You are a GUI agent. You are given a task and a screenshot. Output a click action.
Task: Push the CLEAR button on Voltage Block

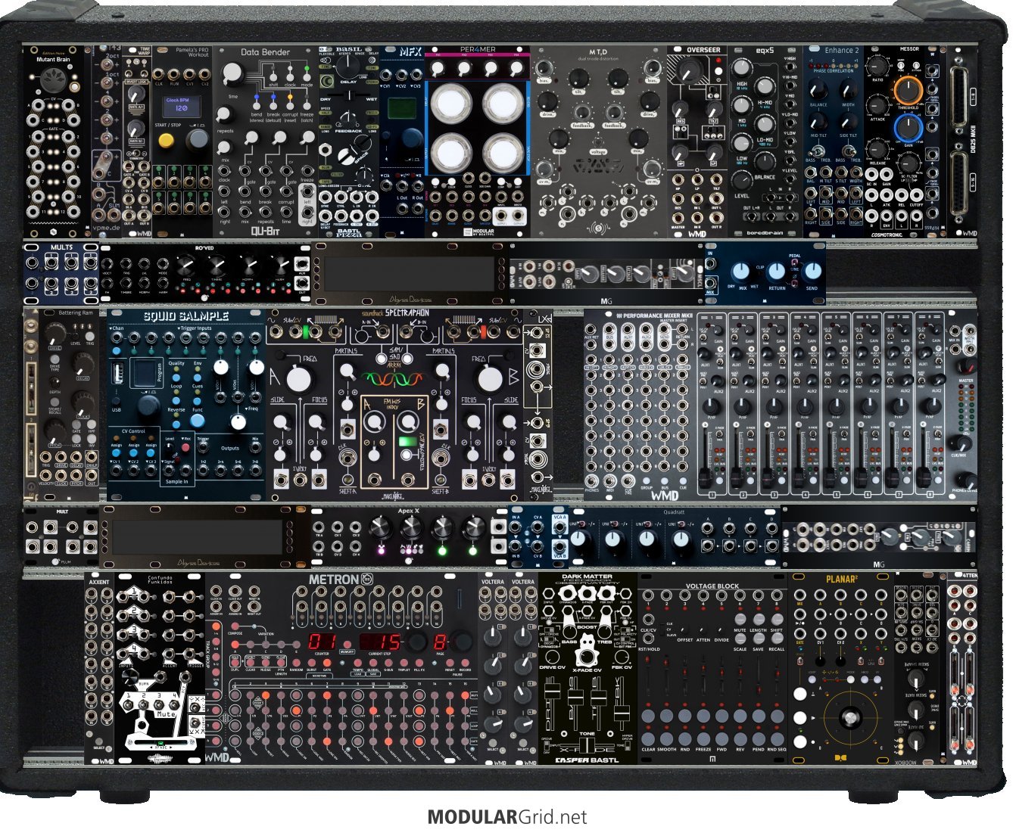648,739
